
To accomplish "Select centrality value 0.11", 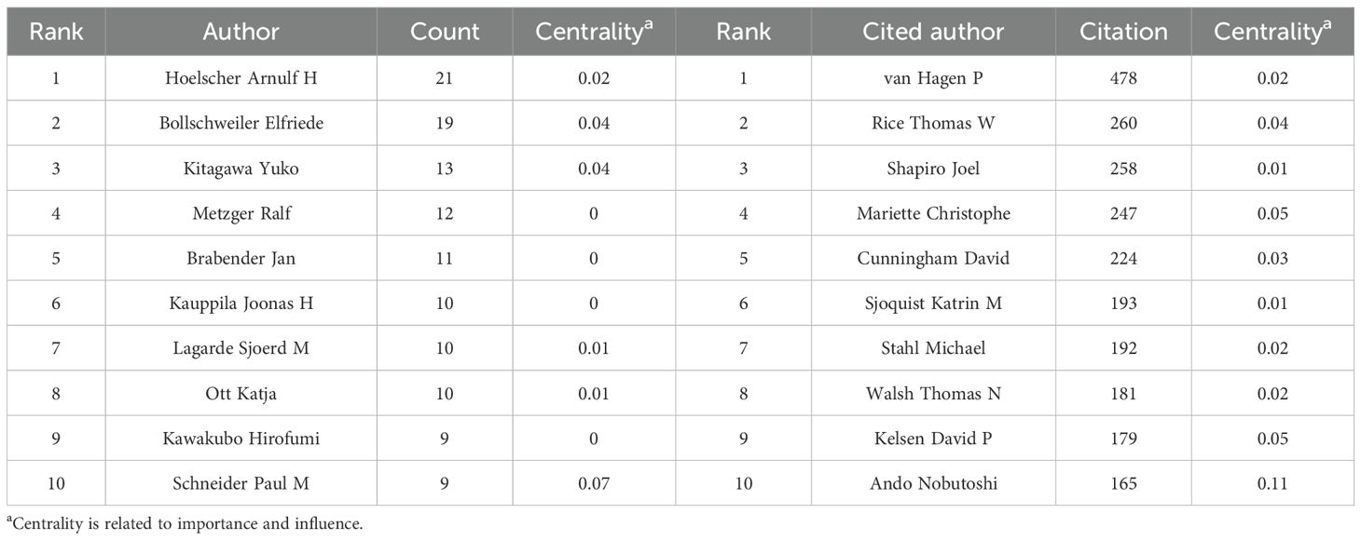I will (x=1272, y=483).
